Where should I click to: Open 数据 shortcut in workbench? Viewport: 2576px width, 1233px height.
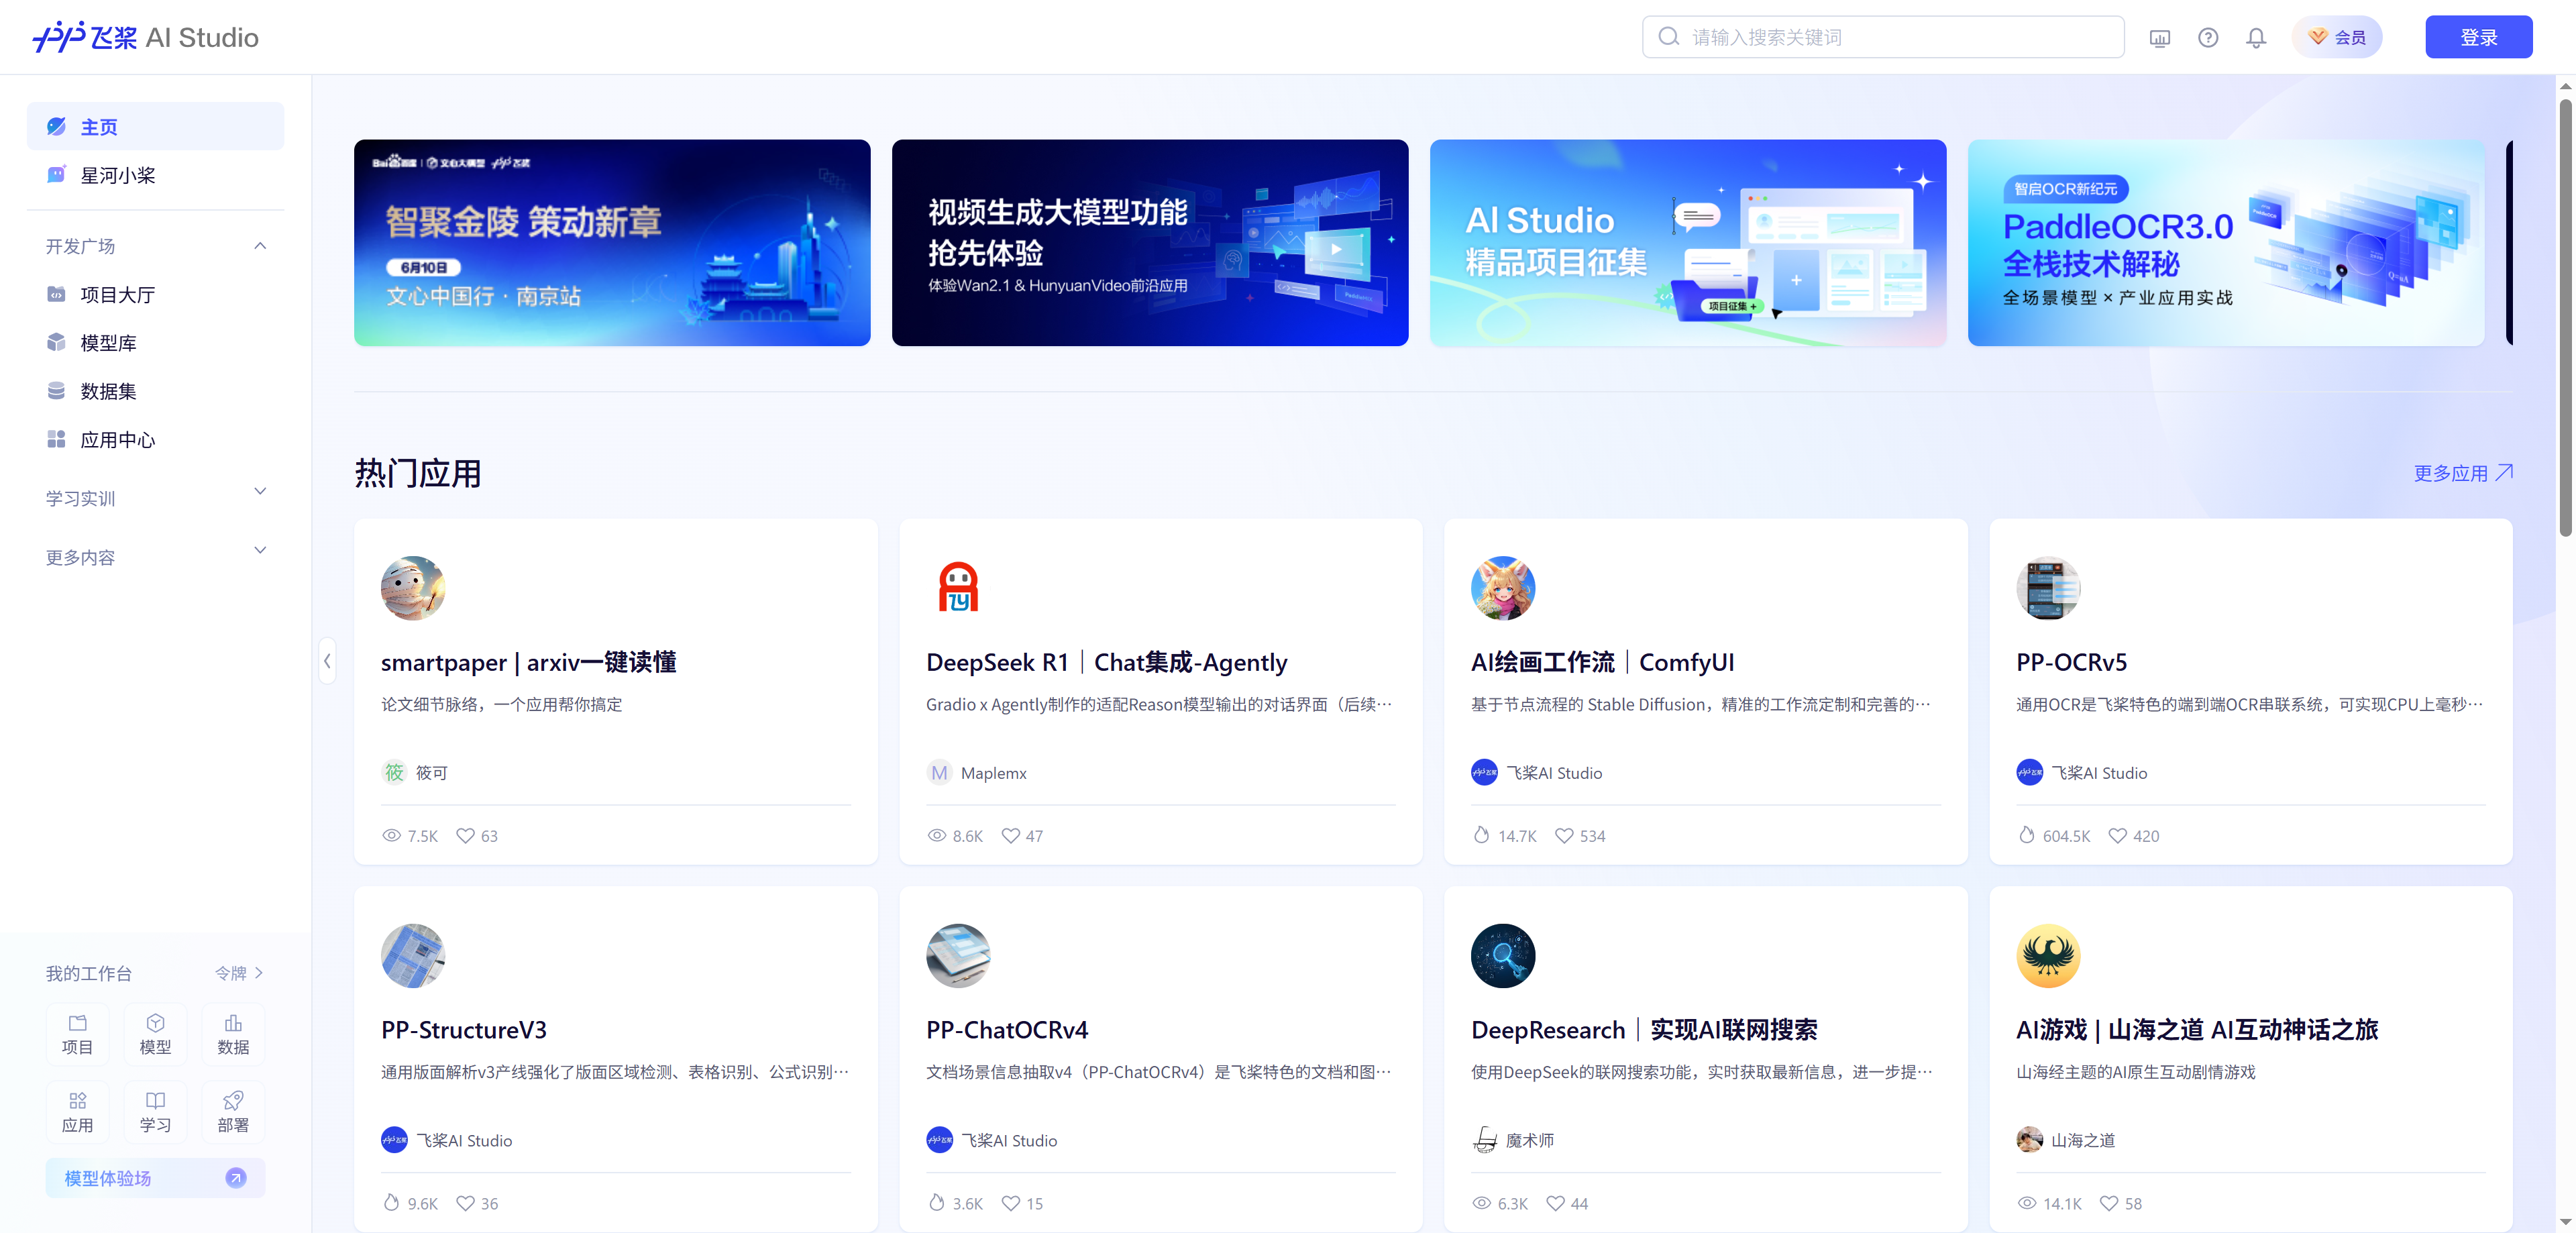(233, 1033)
